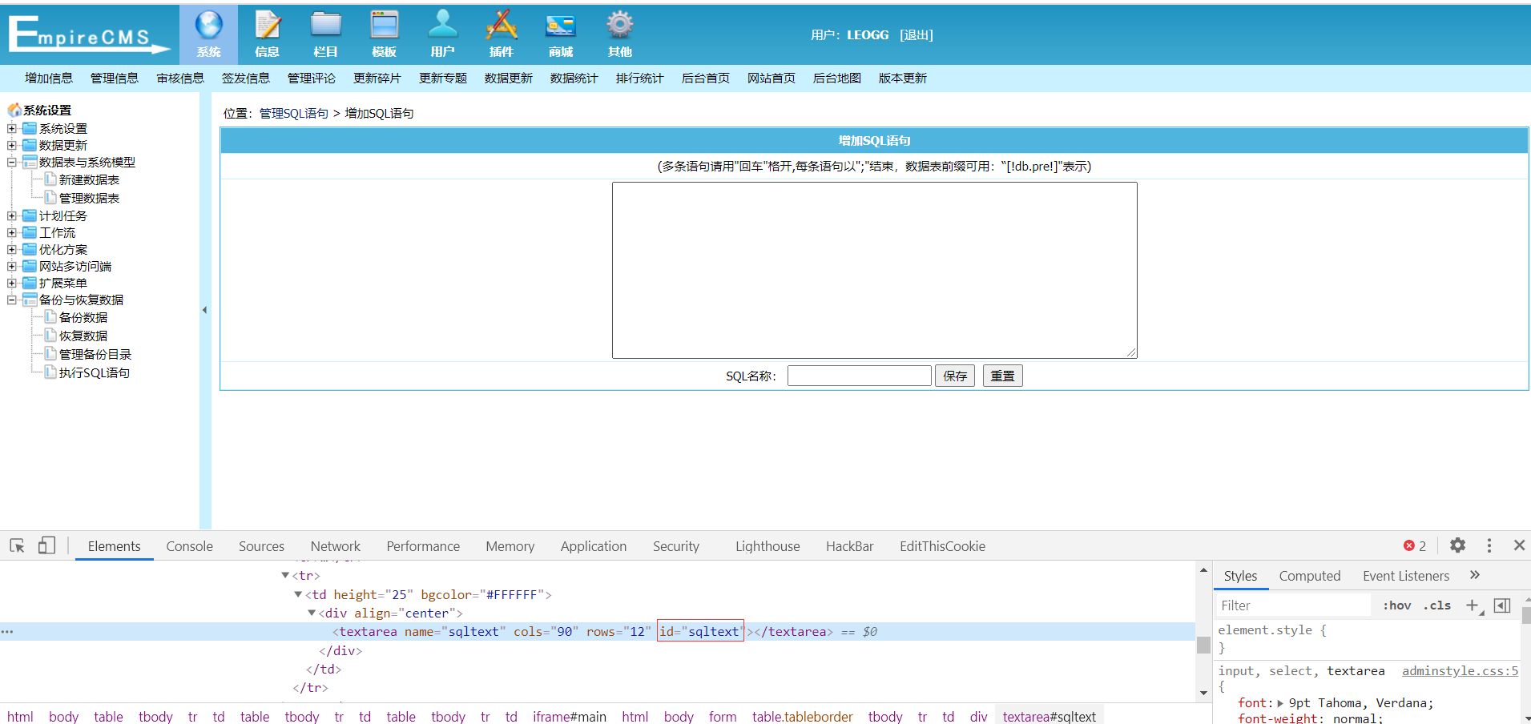Toggle the DevTools device toolbar
The width and height of the screenshot is (1531, 724).
(46, 546)
